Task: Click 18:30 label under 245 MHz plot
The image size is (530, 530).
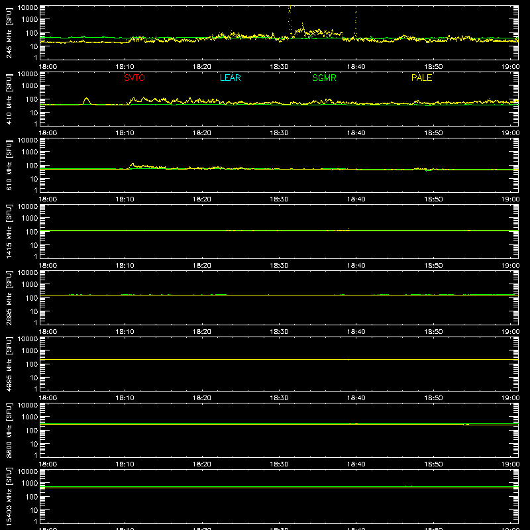Action: pos(279,67)
